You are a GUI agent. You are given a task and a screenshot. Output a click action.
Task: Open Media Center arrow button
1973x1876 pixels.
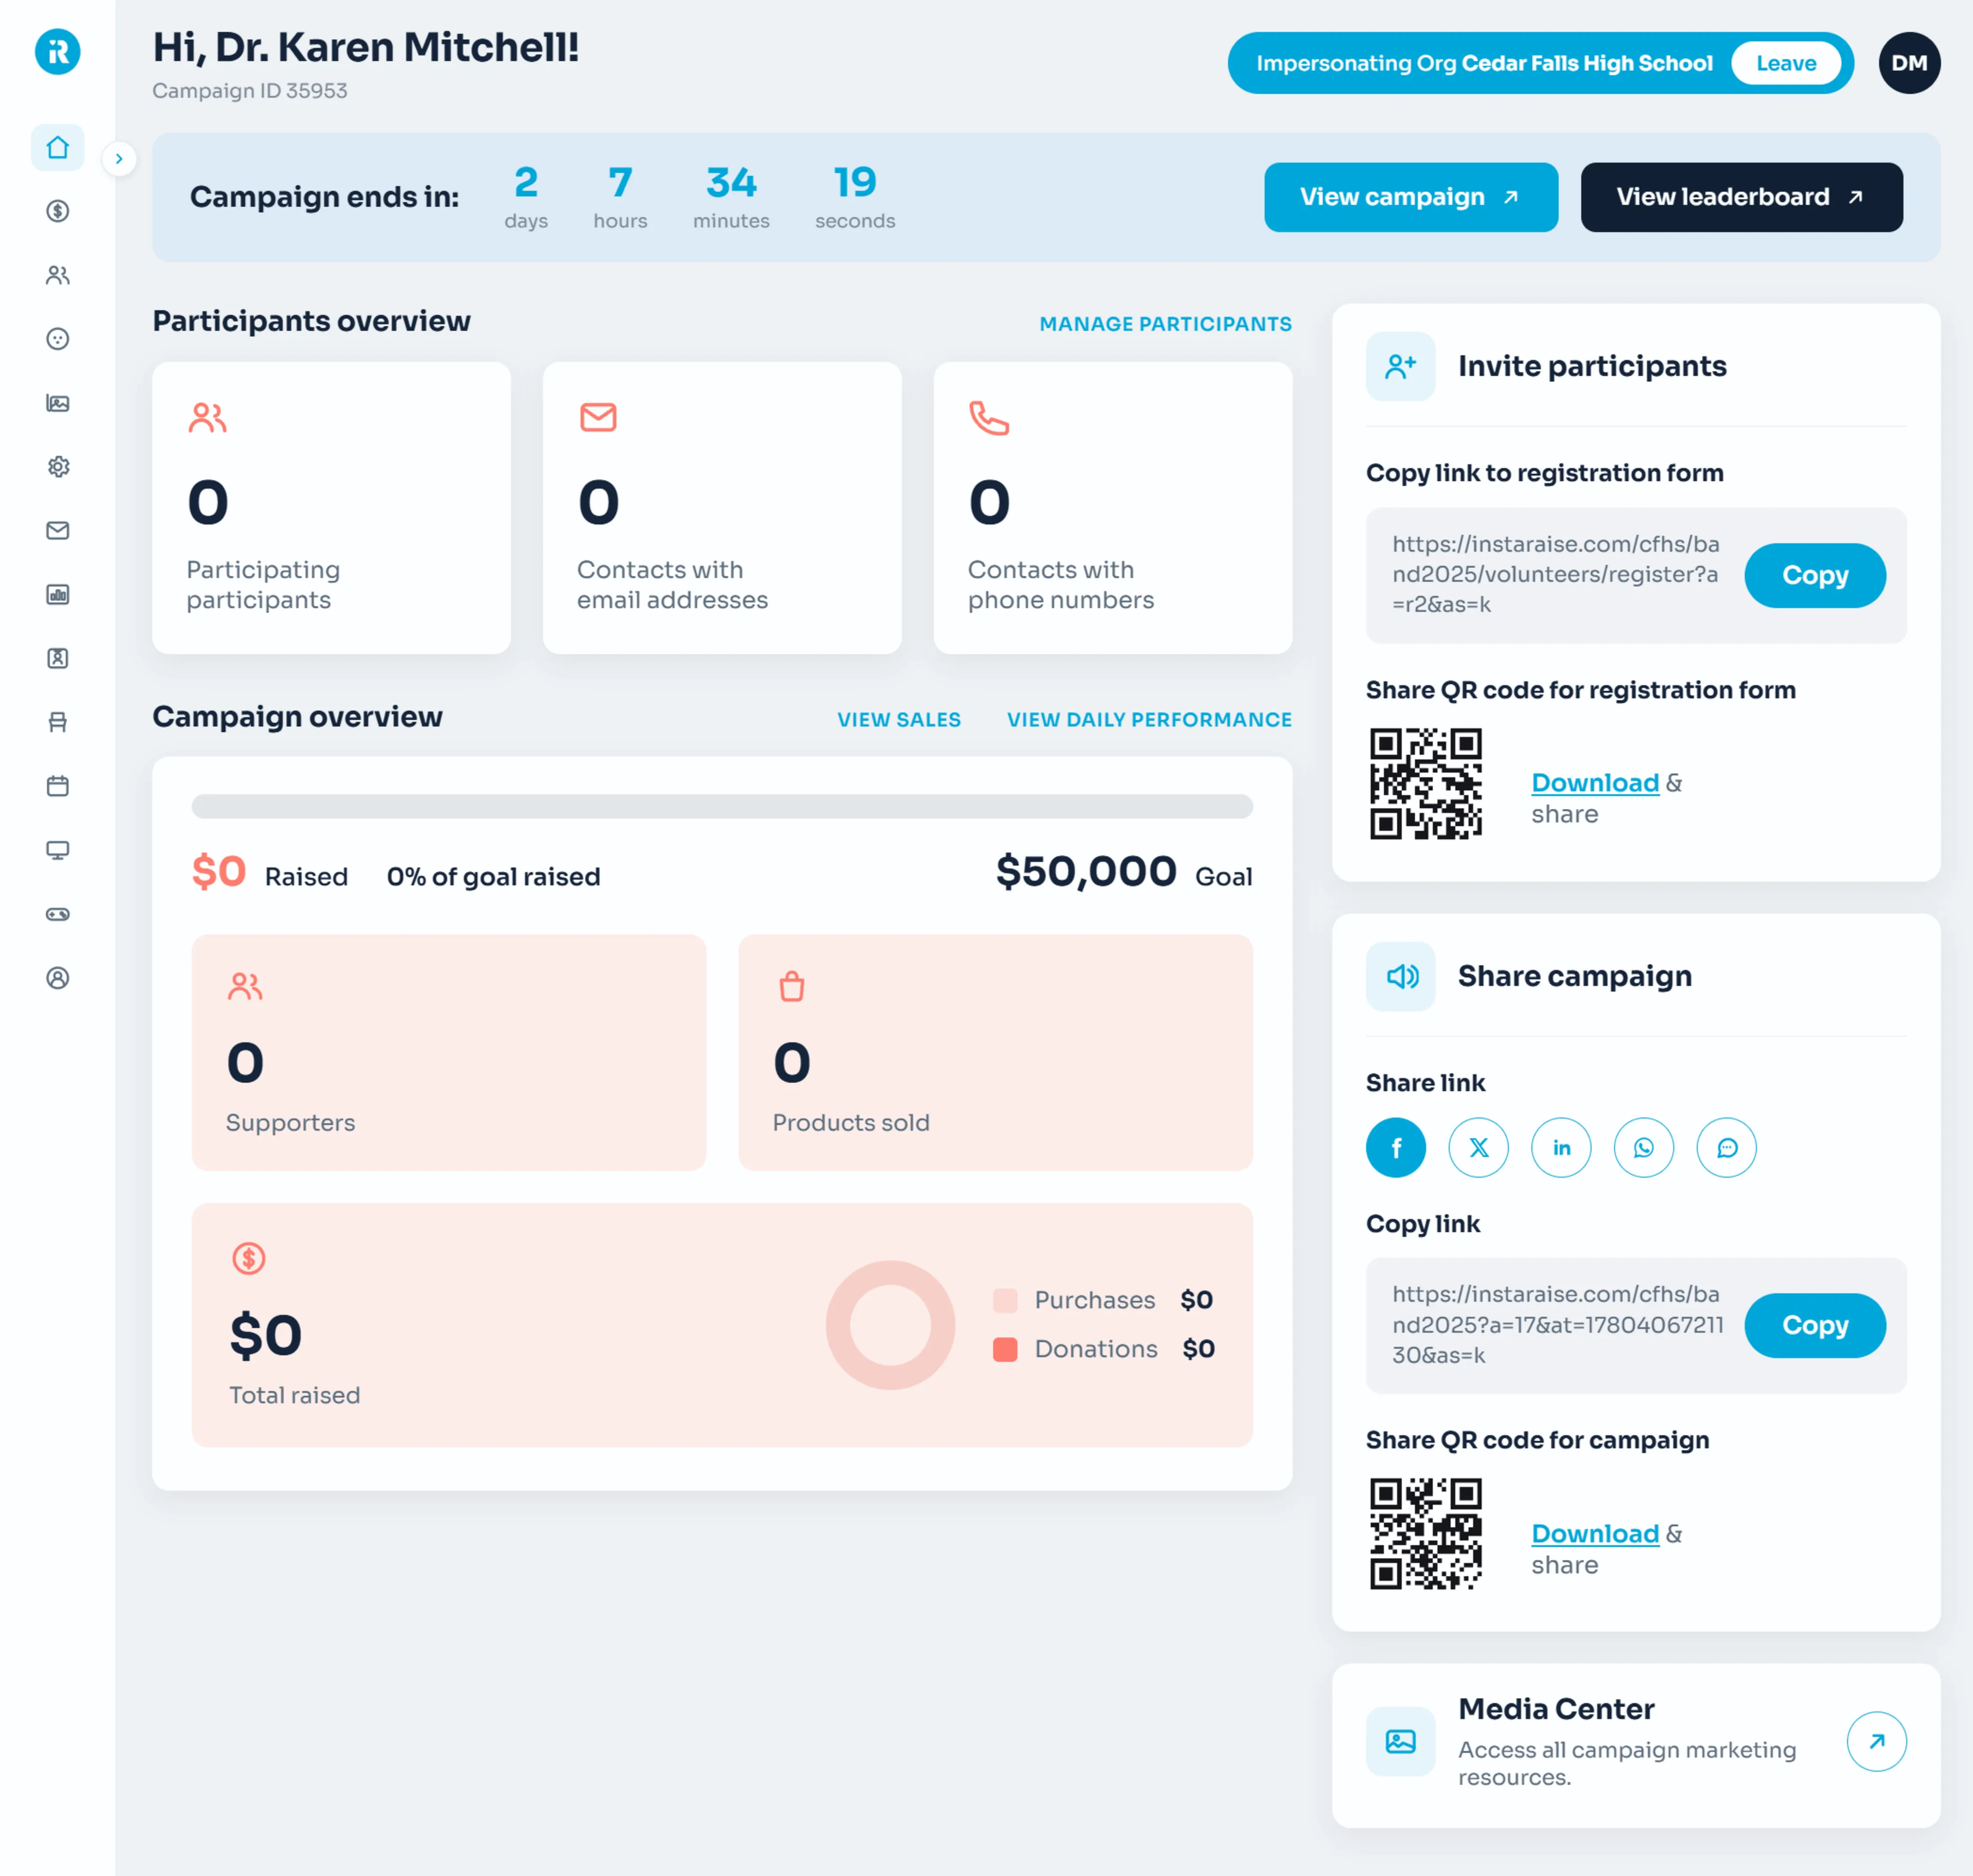[1877, 1741]
